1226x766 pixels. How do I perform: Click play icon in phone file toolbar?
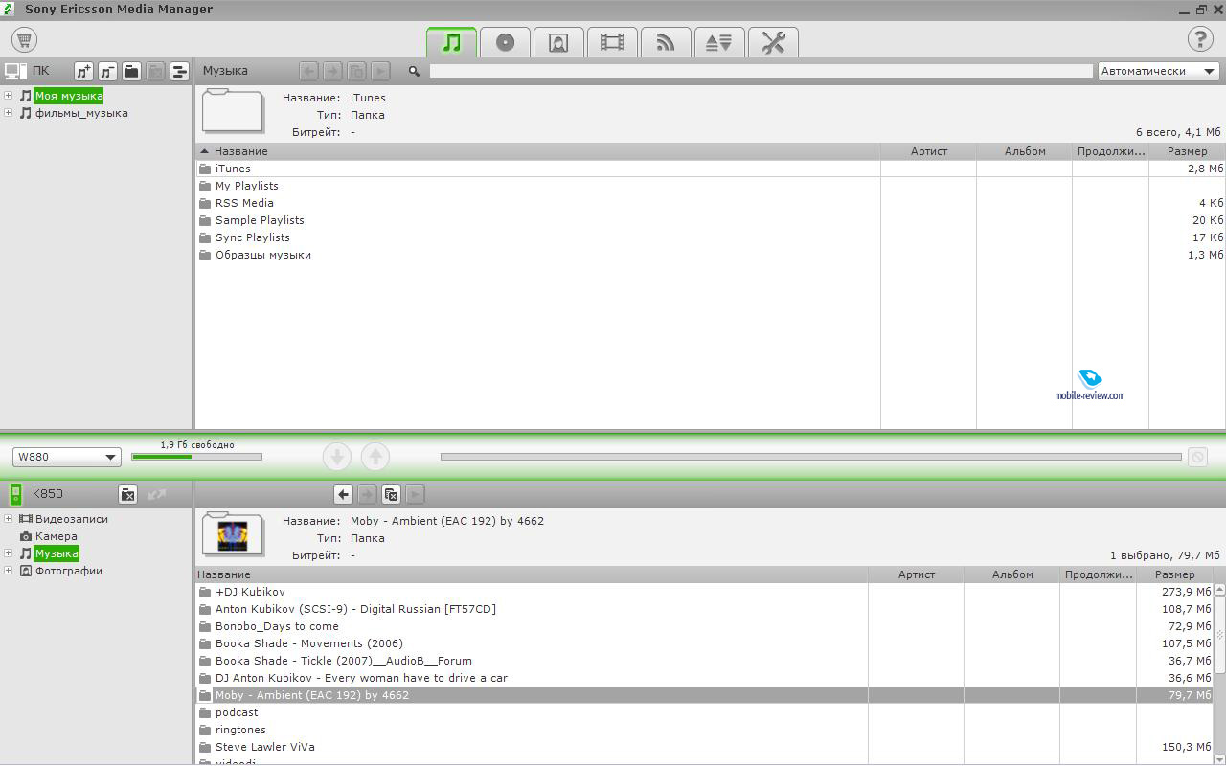[415, 494]
